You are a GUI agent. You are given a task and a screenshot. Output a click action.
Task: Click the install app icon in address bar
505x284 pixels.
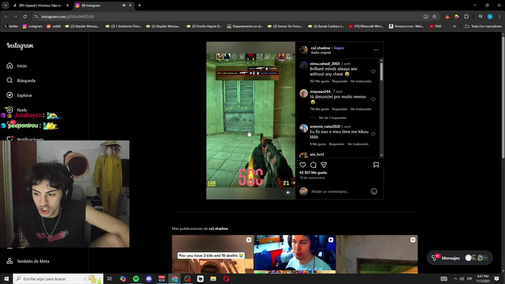click(x=426, y=17)
